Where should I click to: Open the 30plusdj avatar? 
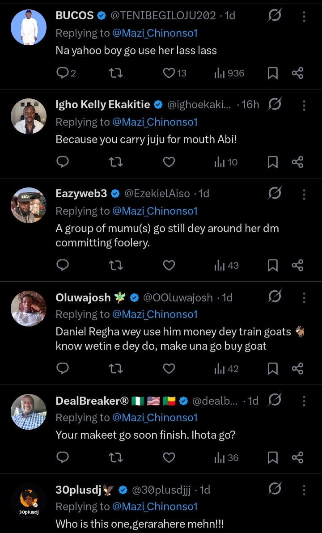28,501
